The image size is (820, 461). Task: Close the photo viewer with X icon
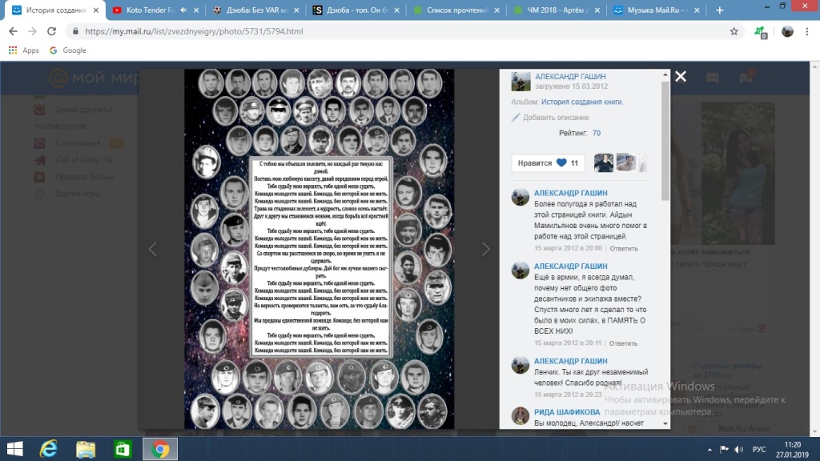(681, 76)
